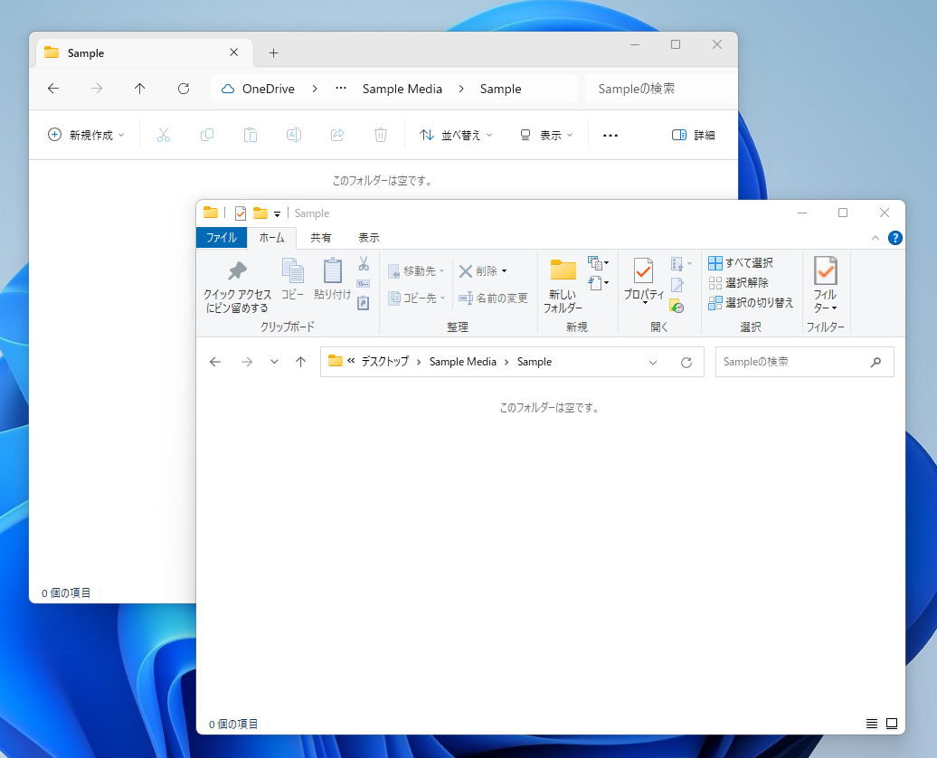Switch to the 表示 ribbon tab
This screenshot has width=937, height=758.
click(x=369, y=238)
